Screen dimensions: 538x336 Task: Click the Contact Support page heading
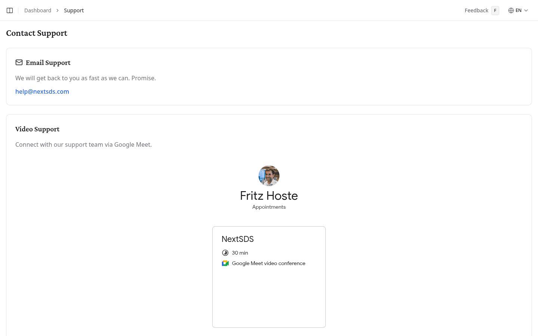[37, 33]
